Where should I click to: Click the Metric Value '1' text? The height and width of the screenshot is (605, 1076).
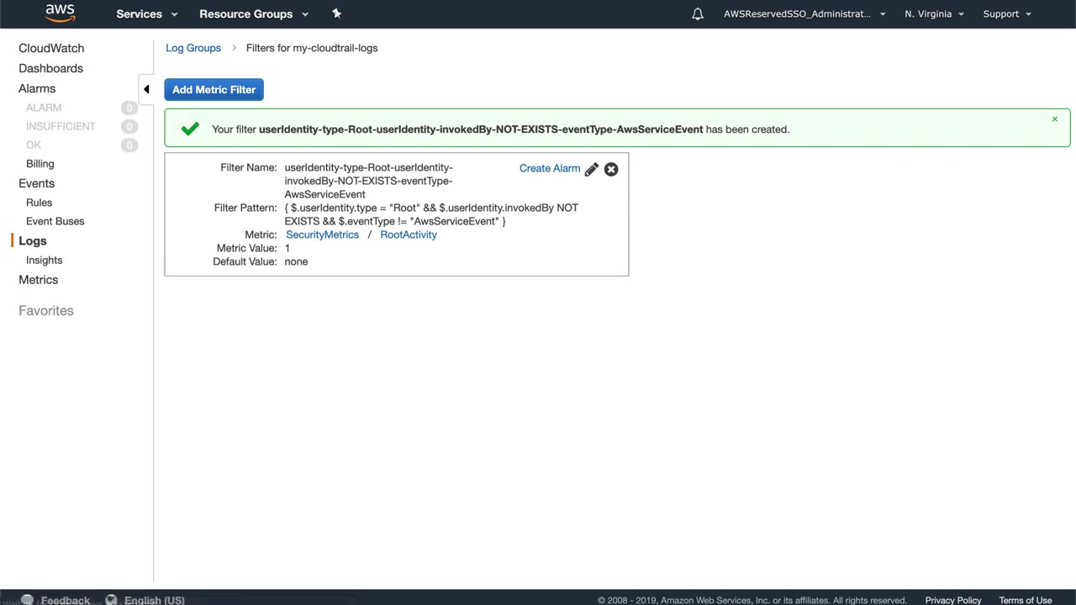pyautogui.click(x=287, y=248)
